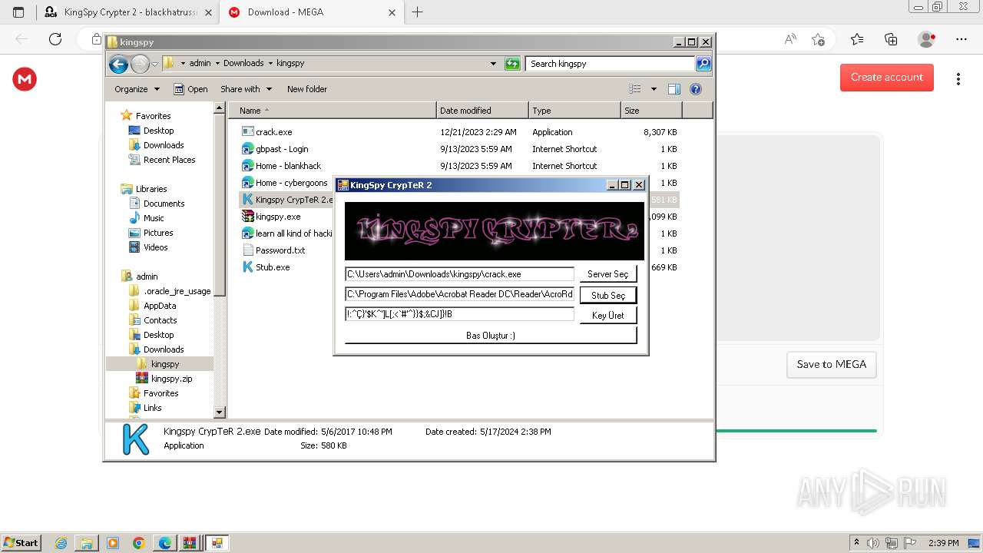983x553 pixels.
Task: Click the stub path field with AcroRd
Action: [459, 294]
